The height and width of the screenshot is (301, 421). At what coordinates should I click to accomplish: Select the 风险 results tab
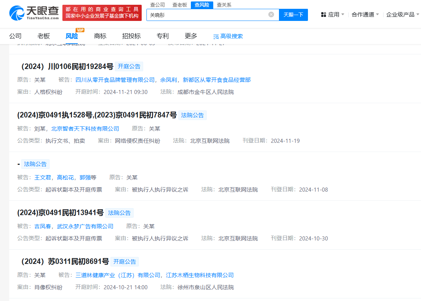(72, 36)
